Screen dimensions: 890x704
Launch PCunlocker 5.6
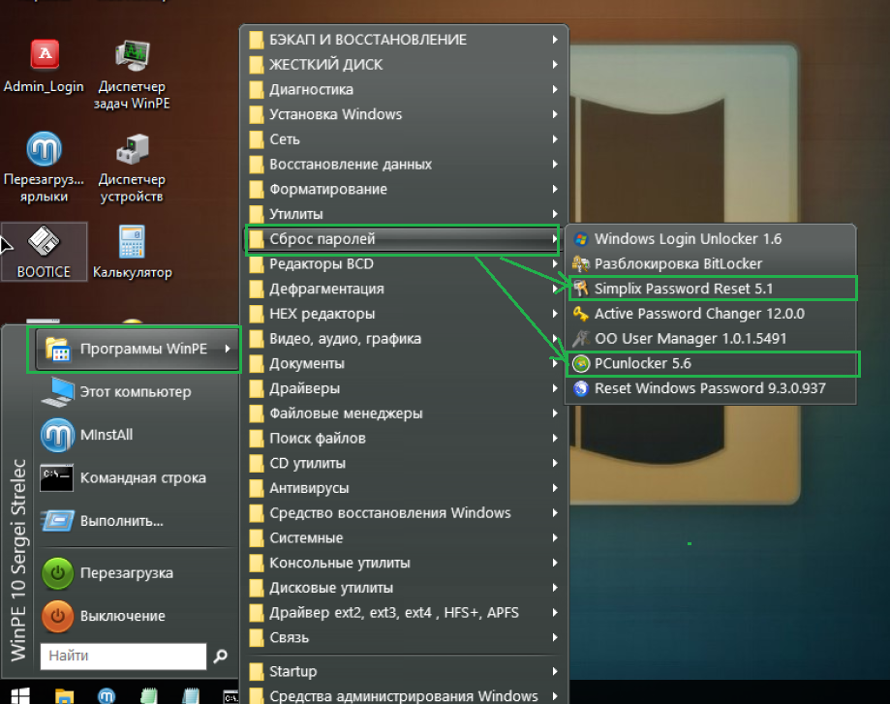(x=711, y=364)
